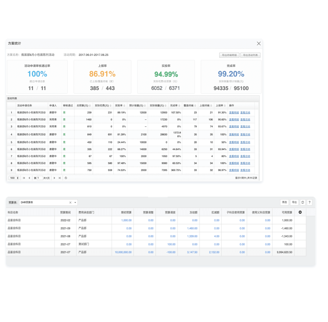Sort activities by 实投率 column
Viewport: 328px width, 322px height.
[x=120, y=105]
